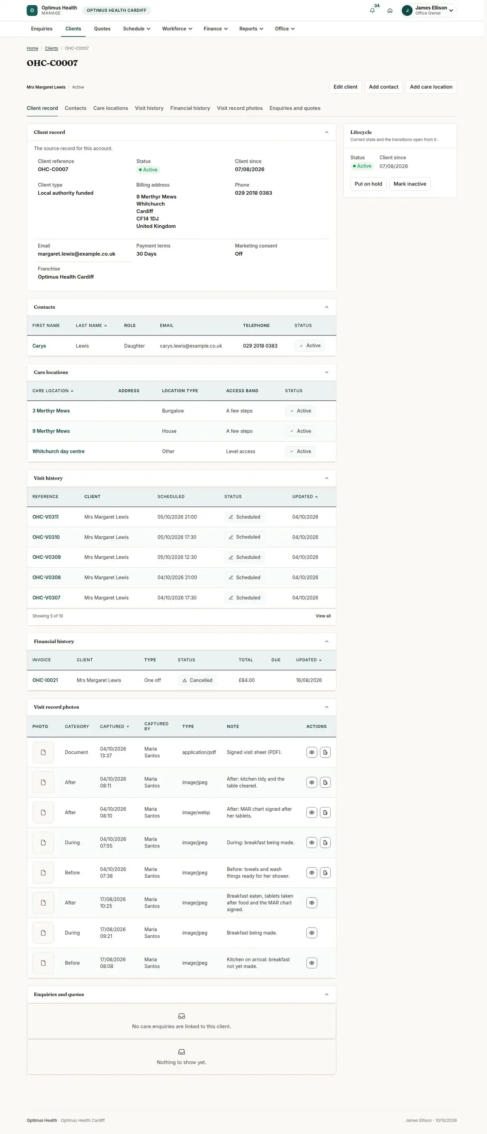Open the Care locations tab
487x1134 pixels.
click(110, 108)
